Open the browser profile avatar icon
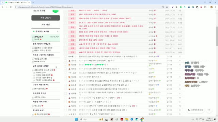Viewport: 218px width, 122px height. point(211,7)
